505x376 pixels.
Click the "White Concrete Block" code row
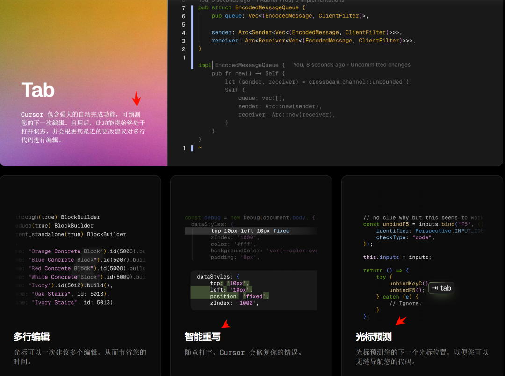click(80, 277)
